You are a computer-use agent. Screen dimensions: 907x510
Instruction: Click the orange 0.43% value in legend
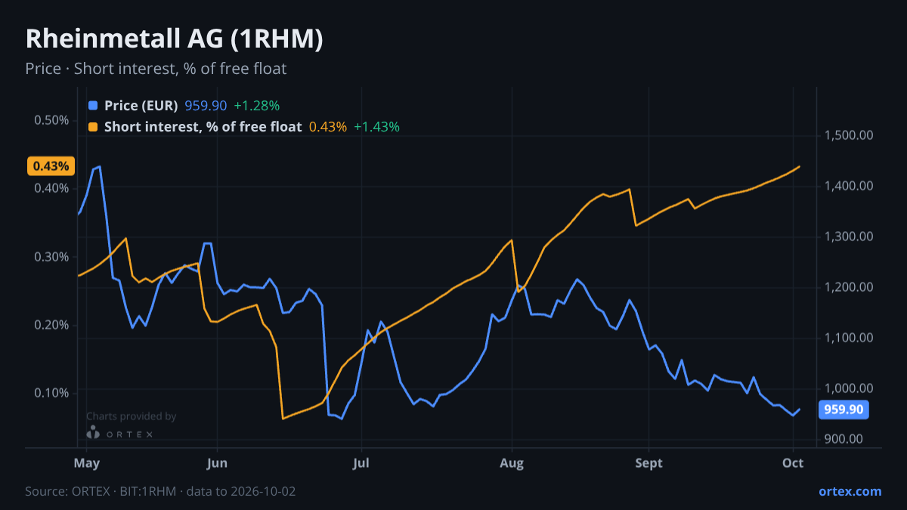pos(328,127)
